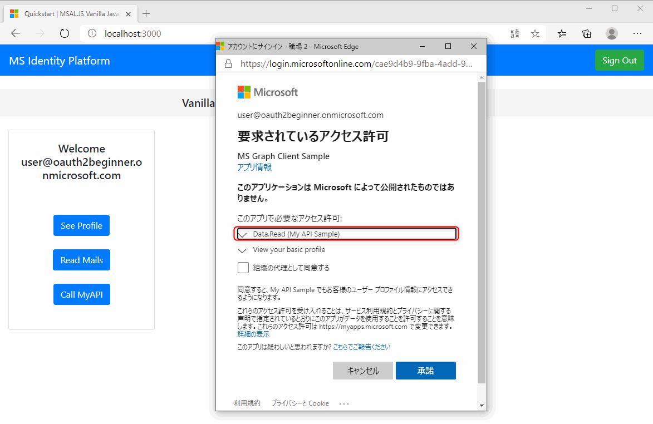The height and width of the screenshot is (424, 653).
Task: Open browser Settings and more menu
Action: click(x=637, y=34)
